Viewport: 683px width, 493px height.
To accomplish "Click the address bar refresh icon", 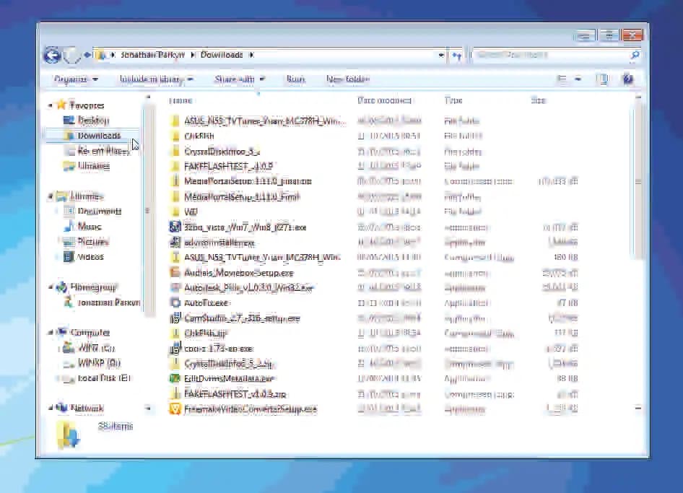I will coord(457,55).
